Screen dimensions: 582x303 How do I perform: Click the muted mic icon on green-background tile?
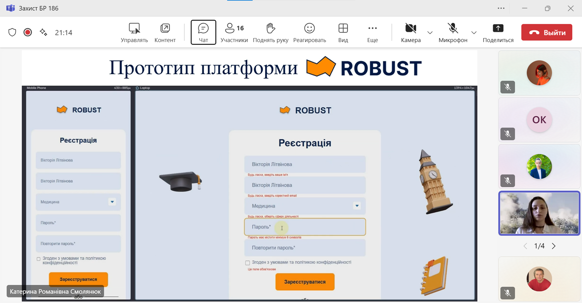pos(508,181)
